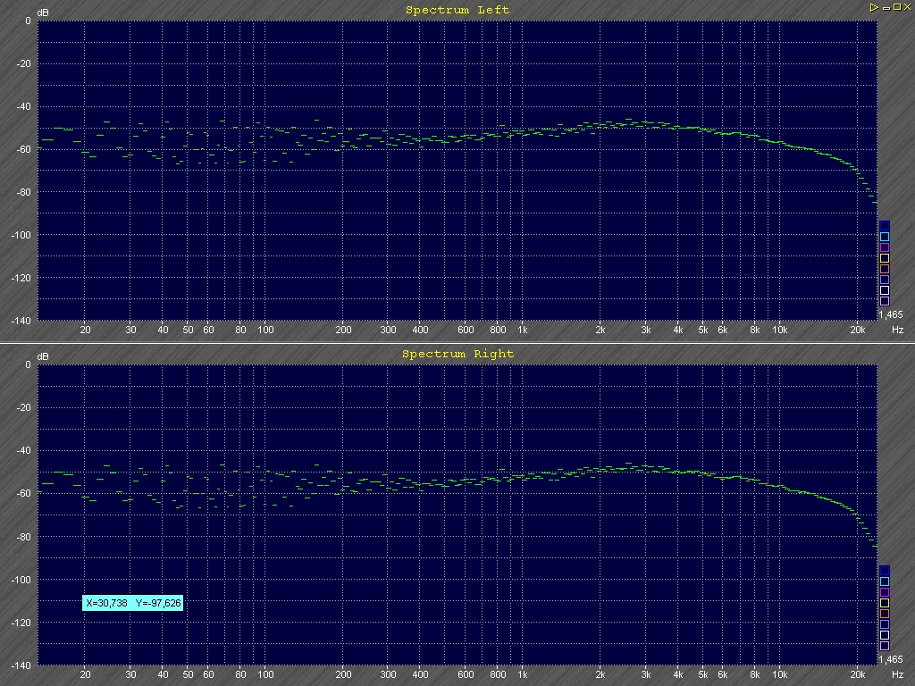915x686 pixels.
Task: Minimize the spectrum analyzer window
Action: point(885,7)
